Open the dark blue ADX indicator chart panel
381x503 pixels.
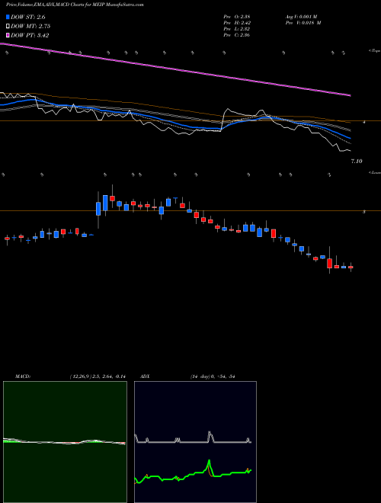(x=195, y=442)
